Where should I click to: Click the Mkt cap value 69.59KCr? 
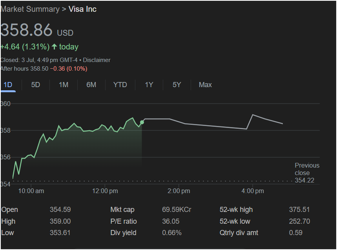177,210
